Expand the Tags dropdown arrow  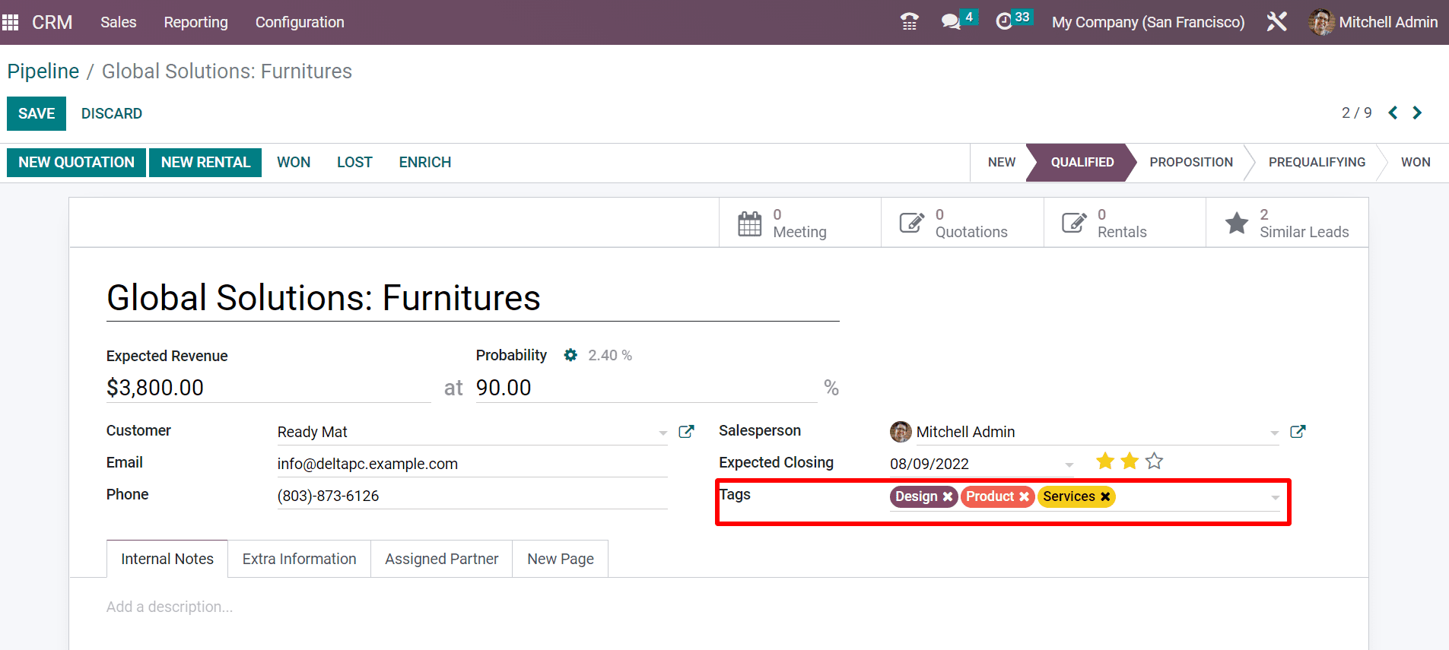click(x=1275, y=497)
